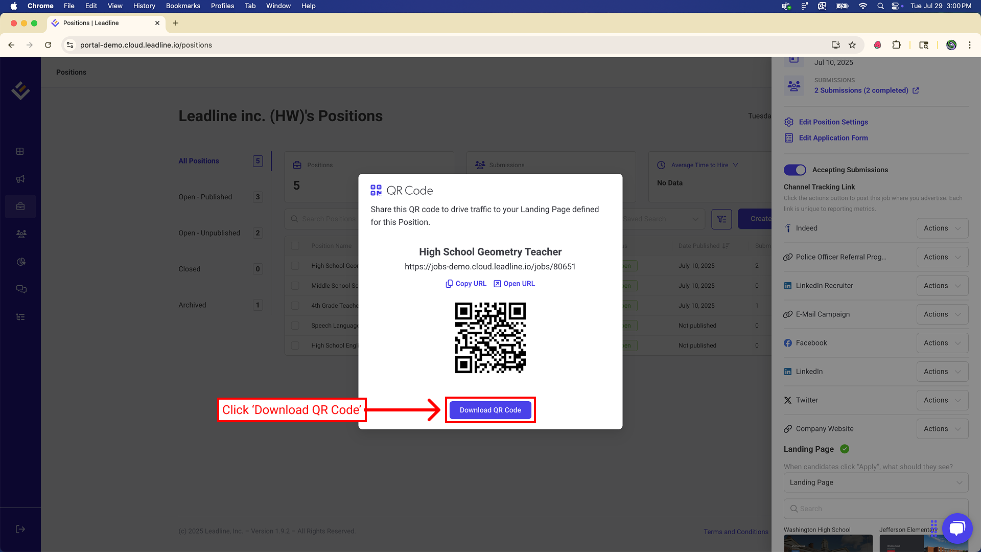
Task: Expand the Landing Page select box
Action: point(876,482)
